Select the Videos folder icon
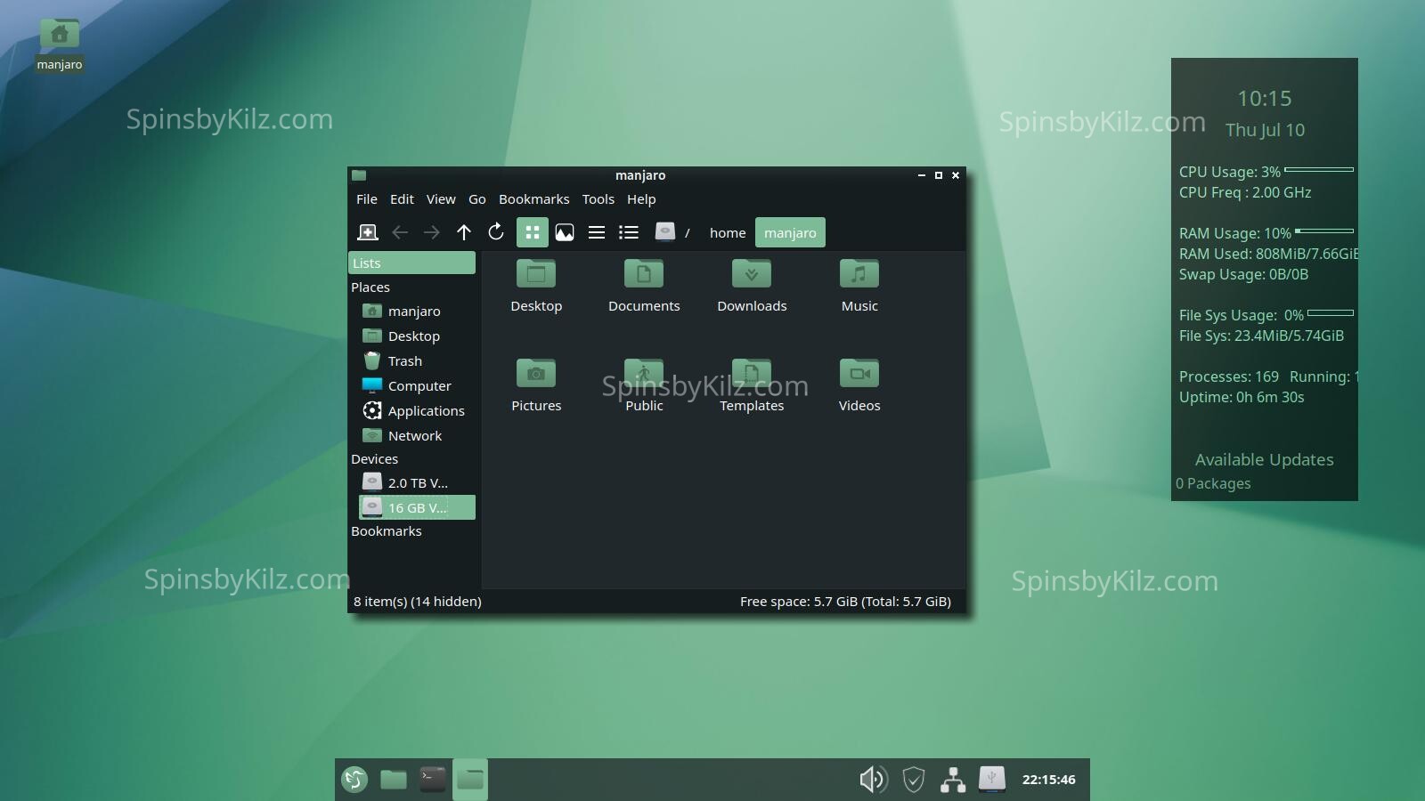Image resolution: width=1425 pixels, height=801 pixels. coord(859,373)
